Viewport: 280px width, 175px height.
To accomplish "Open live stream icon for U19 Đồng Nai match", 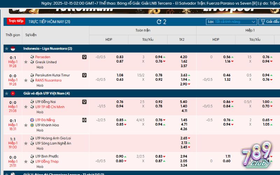I will click(84, 102).
